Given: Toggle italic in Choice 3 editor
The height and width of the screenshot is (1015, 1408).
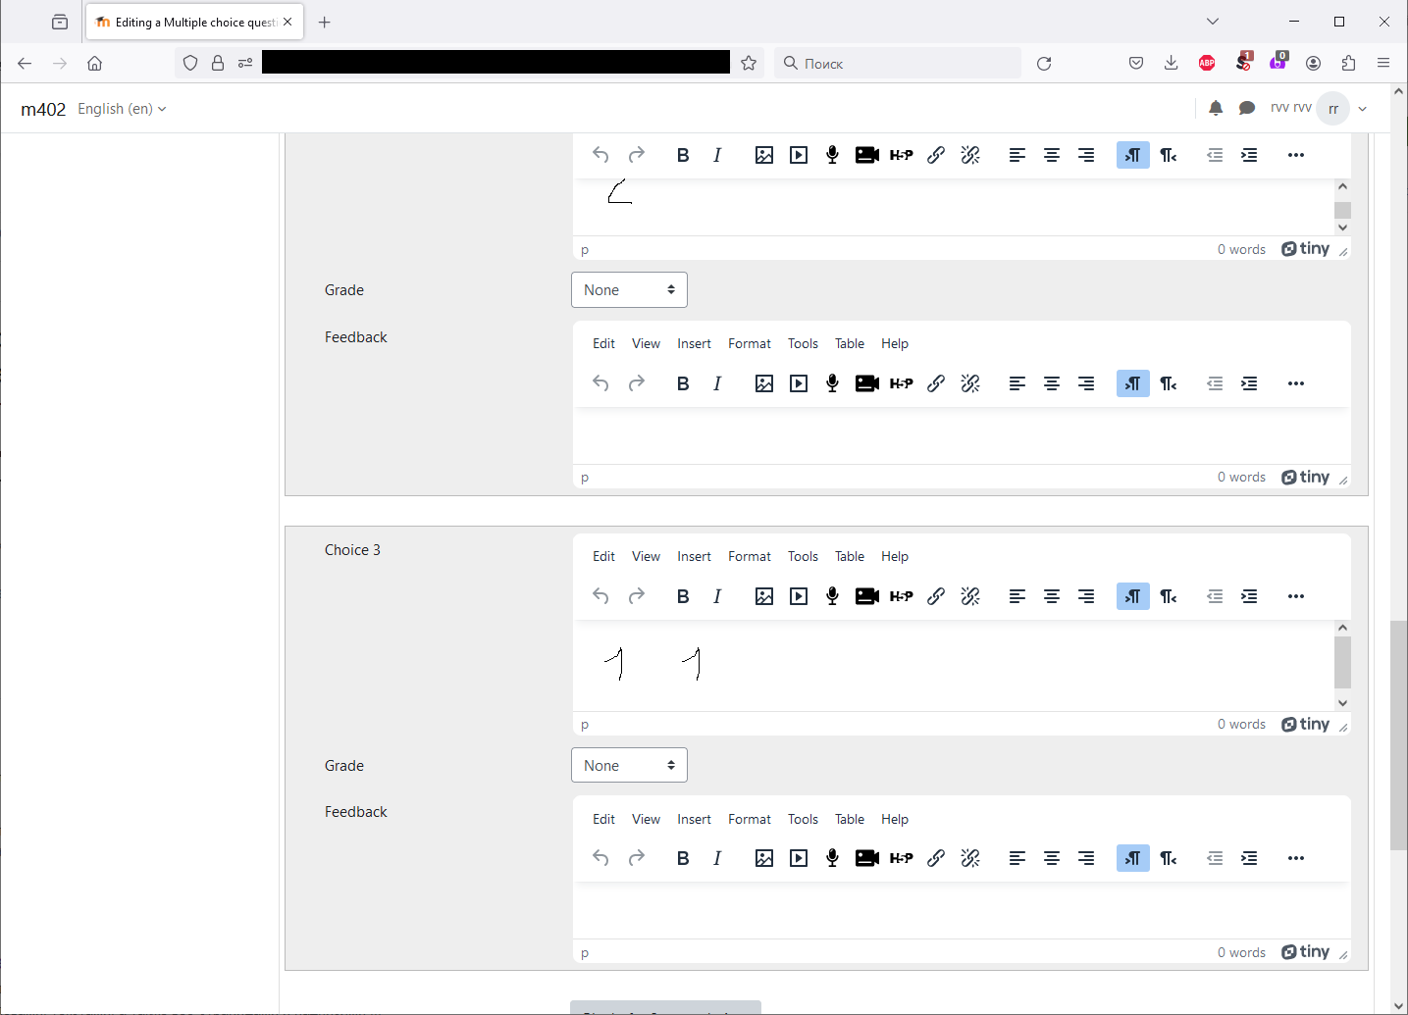Looking at the screenshot, I should pos(717,596).
